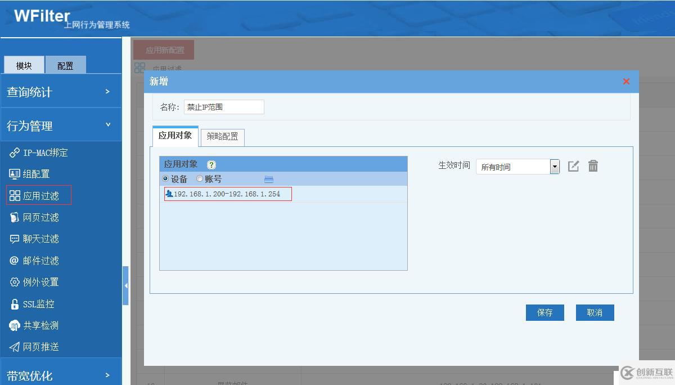Click the 保存 button

pos(545,312)
